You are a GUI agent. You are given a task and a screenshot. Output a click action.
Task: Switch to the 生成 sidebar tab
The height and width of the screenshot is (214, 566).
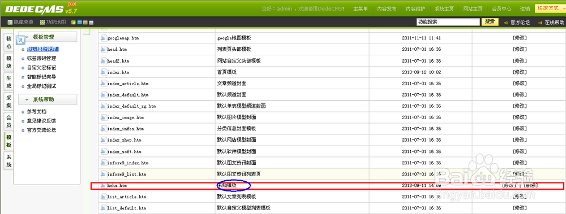point(8,82)
